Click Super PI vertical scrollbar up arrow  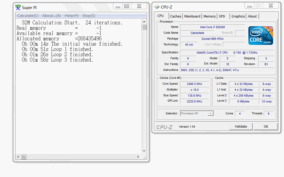(x=144, y=22)
